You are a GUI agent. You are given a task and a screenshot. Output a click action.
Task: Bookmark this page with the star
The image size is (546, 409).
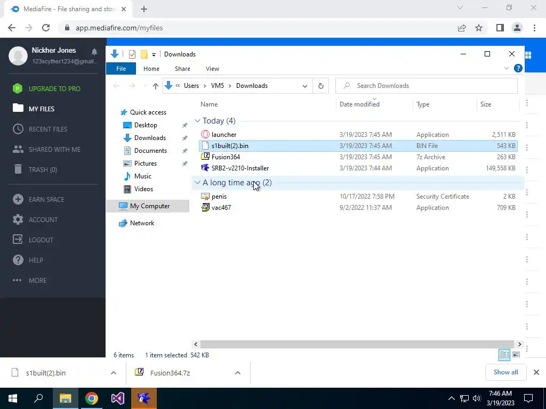pos(479,28)
